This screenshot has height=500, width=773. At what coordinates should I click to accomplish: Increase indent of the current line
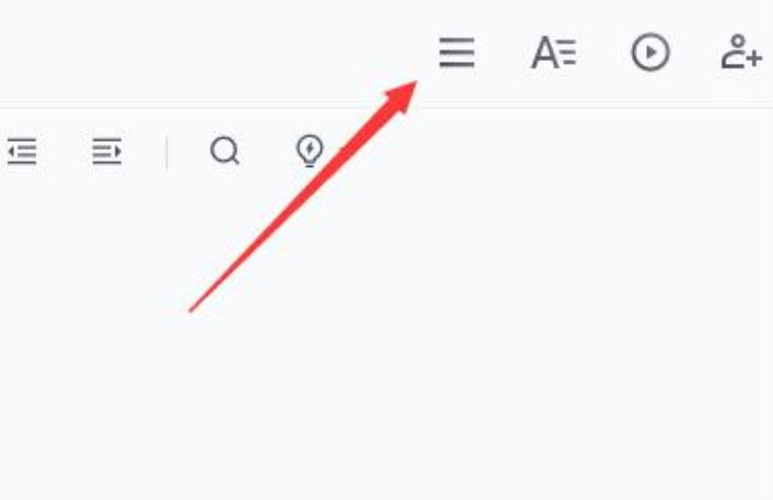click(x=107, y=151)
